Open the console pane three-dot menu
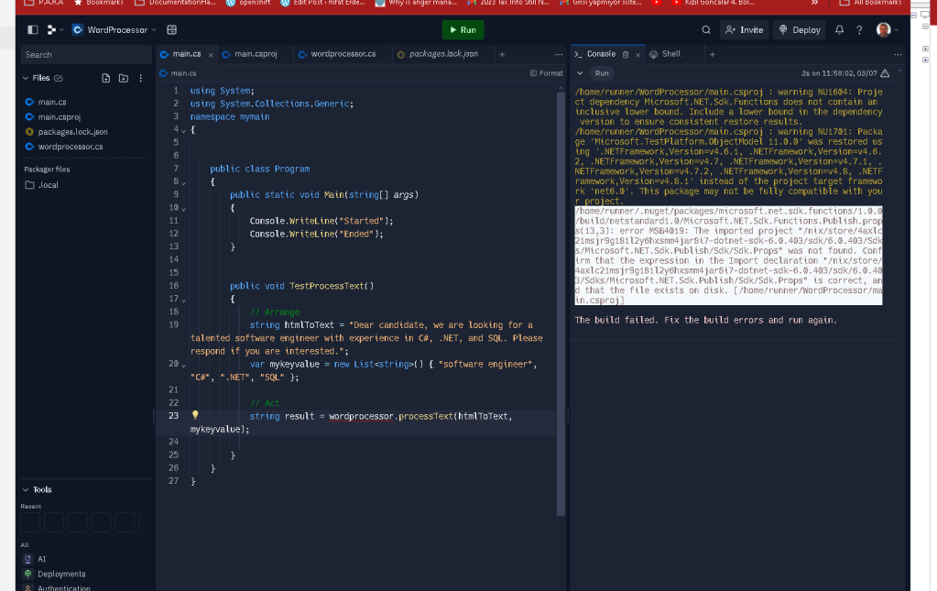 [898, 54]
